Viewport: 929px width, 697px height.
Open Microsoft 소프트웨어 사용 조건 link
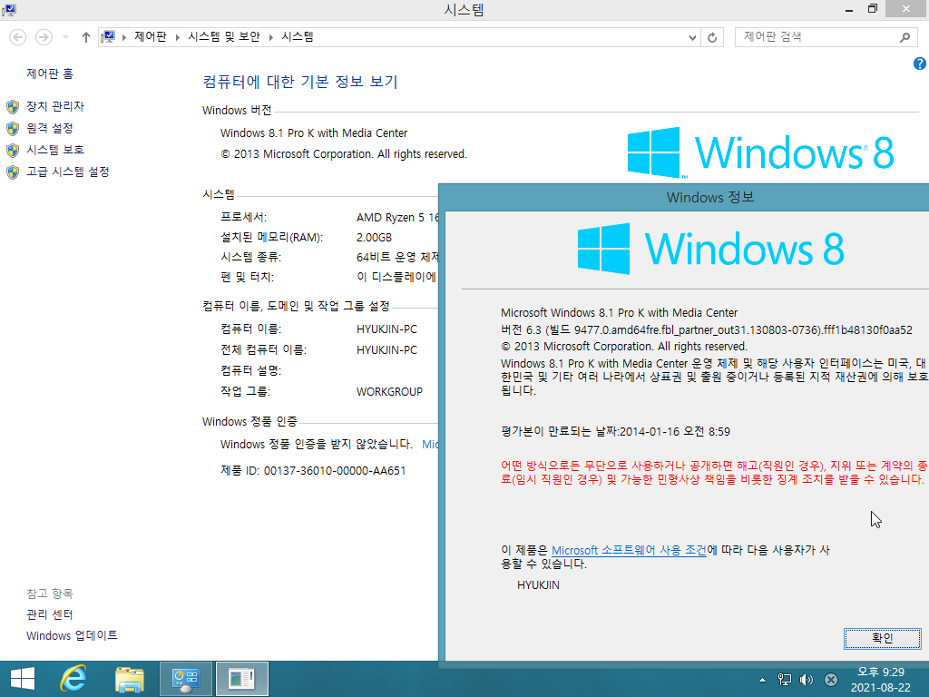[629, 550]
